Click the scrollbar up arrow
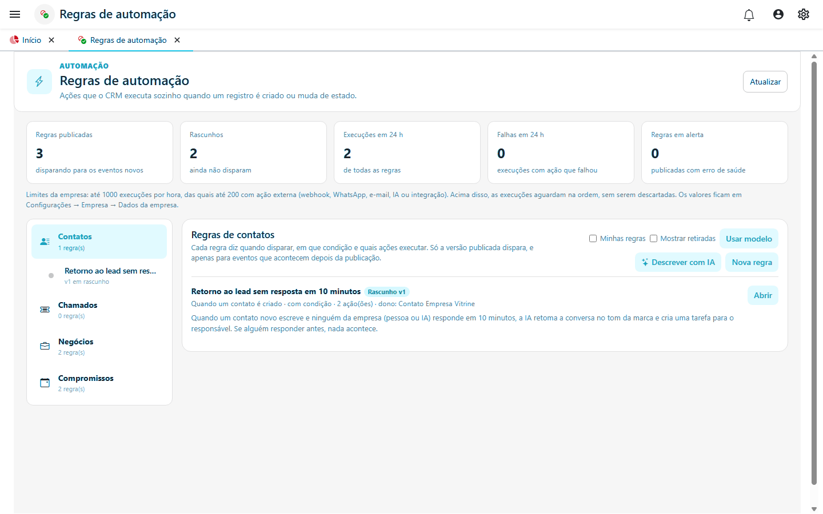The width and height of the screenshot is (823, 514). click(814, 57)
